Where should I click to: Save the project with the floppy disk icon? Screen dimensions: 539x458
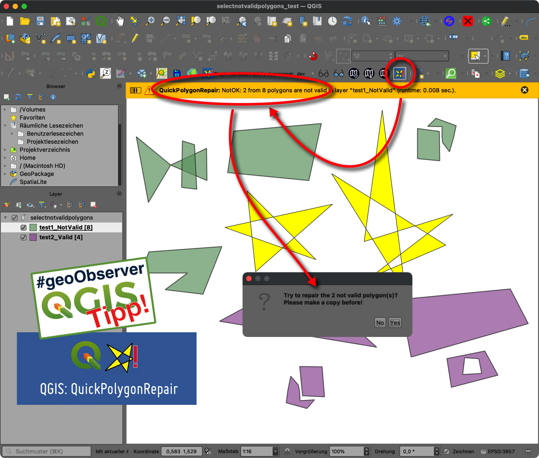click(40, 21)
